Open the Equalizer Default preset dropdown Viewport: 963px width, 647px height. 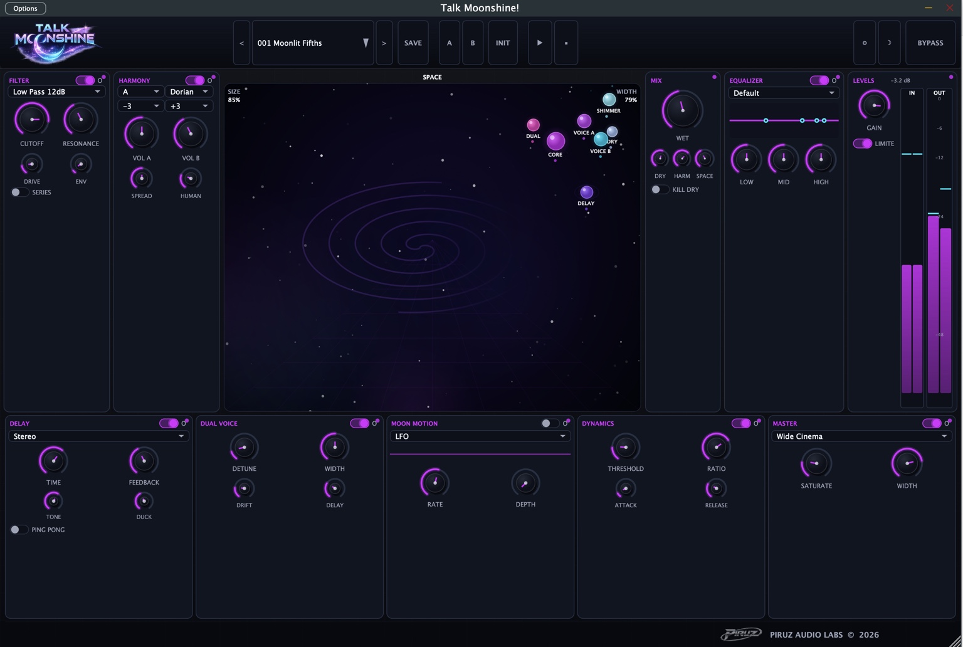(784, 93)
